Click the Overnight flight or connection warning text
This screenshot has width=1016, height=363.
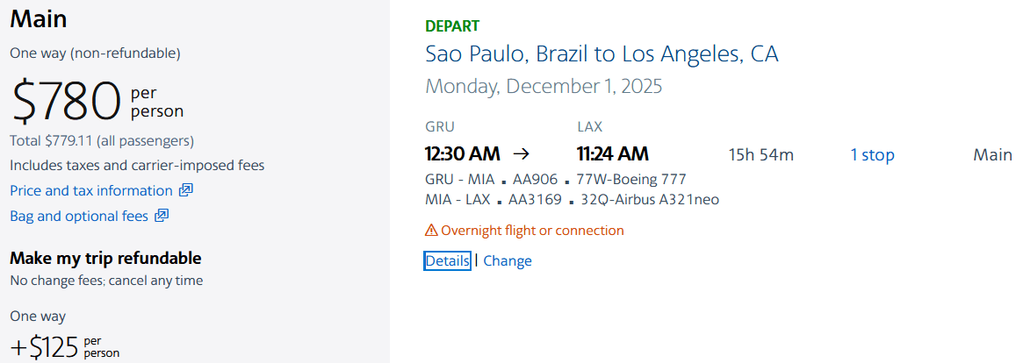click(532, 231)
